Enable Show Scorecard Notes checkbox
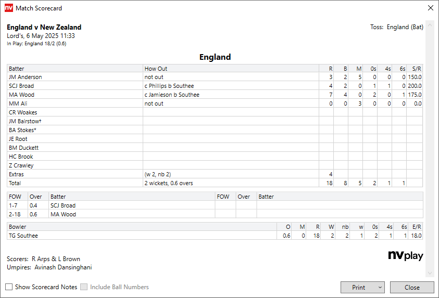 click(x=9, y=287)
